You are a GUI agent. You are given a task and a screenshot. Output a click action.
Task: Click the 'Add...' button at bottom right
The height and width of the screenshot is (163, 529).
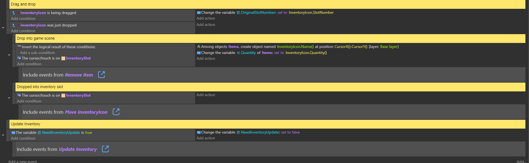pyautogui.click(x=521, y=161)
